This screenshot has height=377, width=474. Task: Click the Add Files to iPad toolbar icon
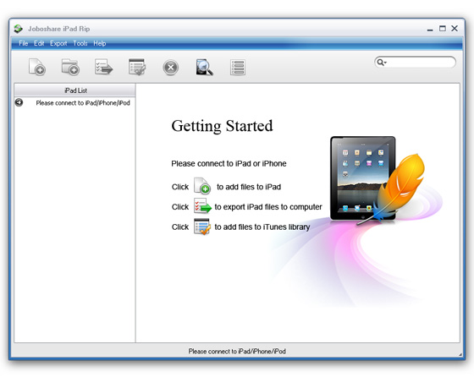click(37, 67)
